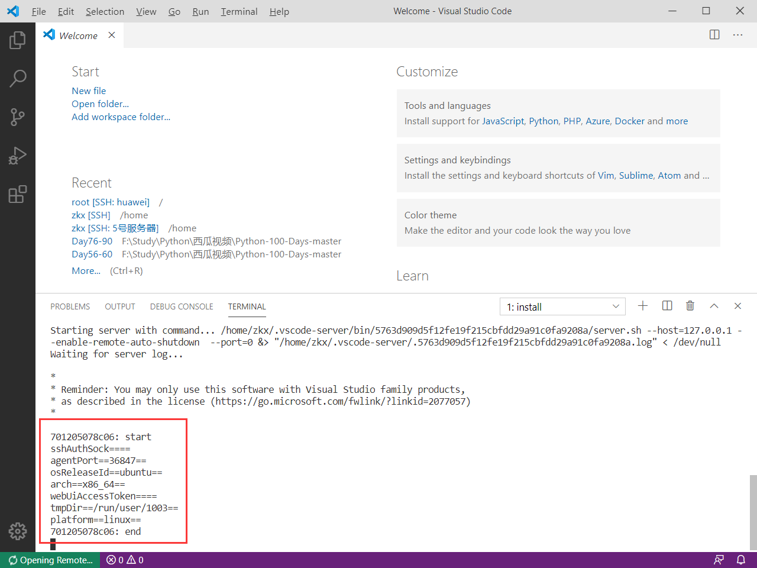This screenshot has width=757, height=568.
Task: Install PHP language support link
Action: (x=572, y=121)
